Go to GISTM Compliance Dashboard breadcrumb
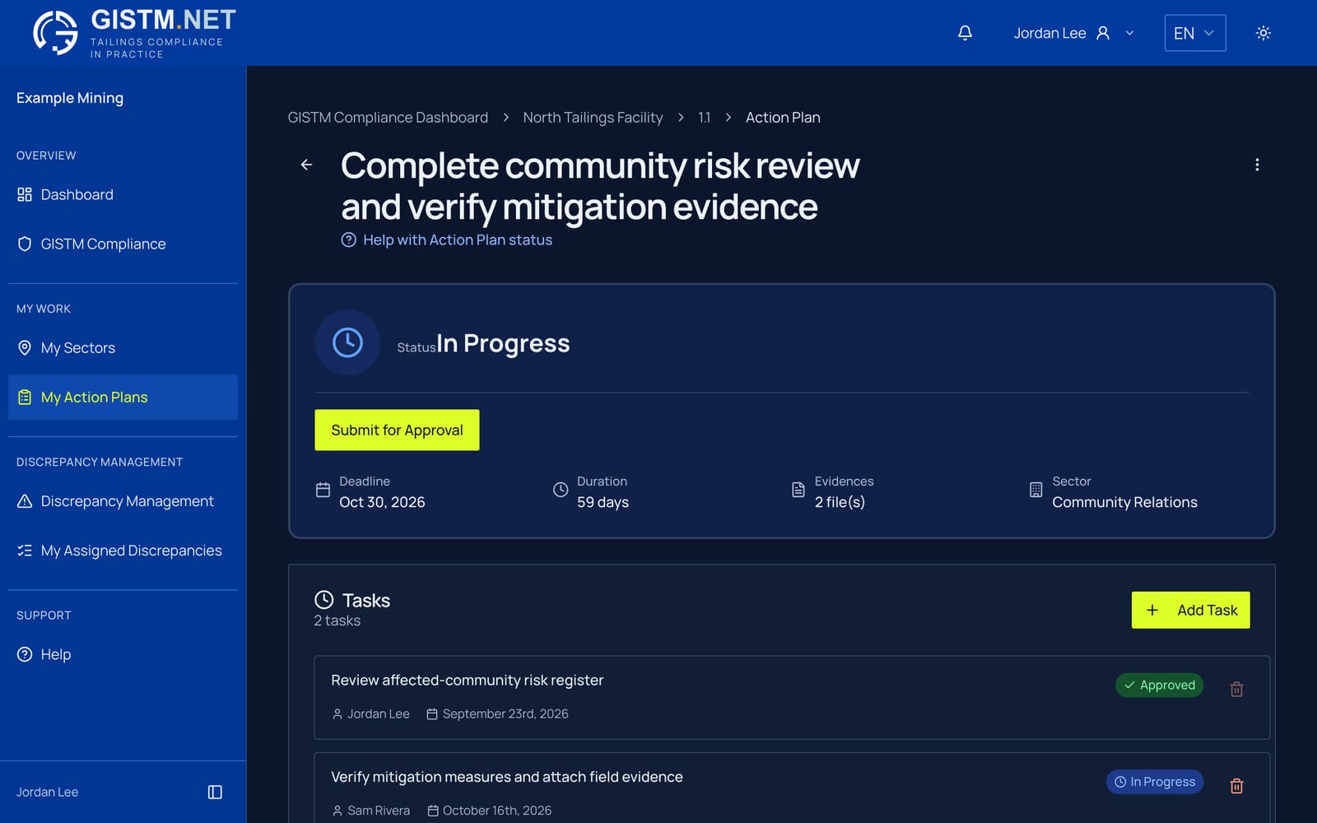Viewport: 1317px width, 823px height. pos(388,118)
